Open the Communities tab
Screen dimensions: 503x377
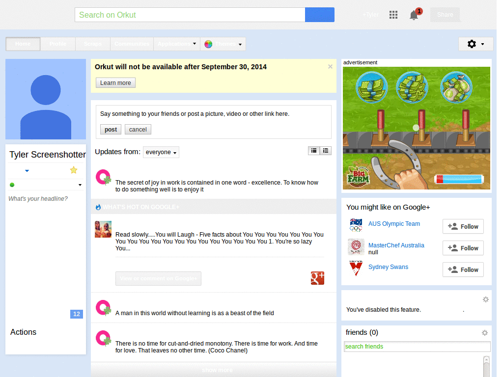tap(132, 44)
